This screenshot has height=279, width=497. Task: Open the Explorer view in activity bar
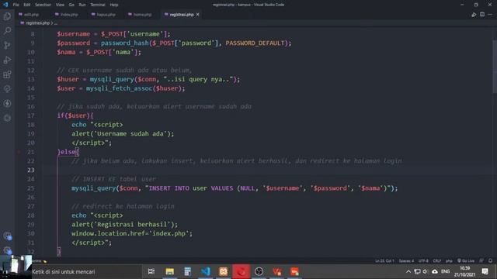[x=7, y=16]
